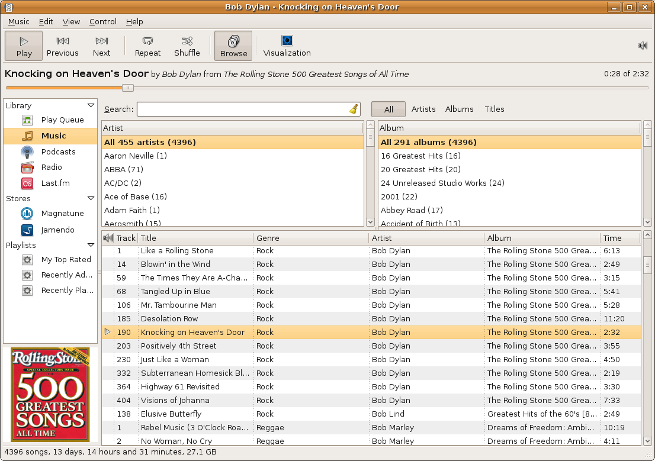Image resolution: width=655 pixels, height=461 pixels.
Task: Collapse the Stores section arrow
Action: (91, 198)
